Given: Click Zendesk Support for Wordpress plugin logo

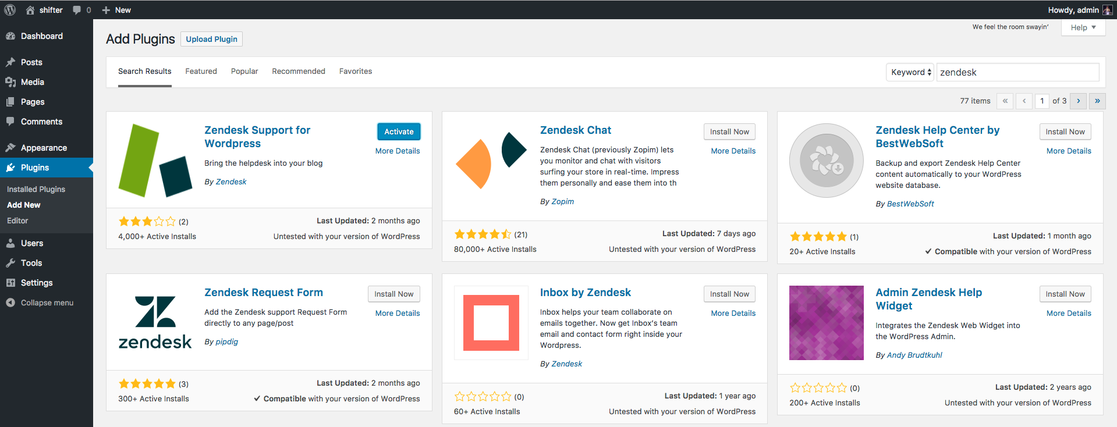Looking at the screenshot, I should [155, 161].
